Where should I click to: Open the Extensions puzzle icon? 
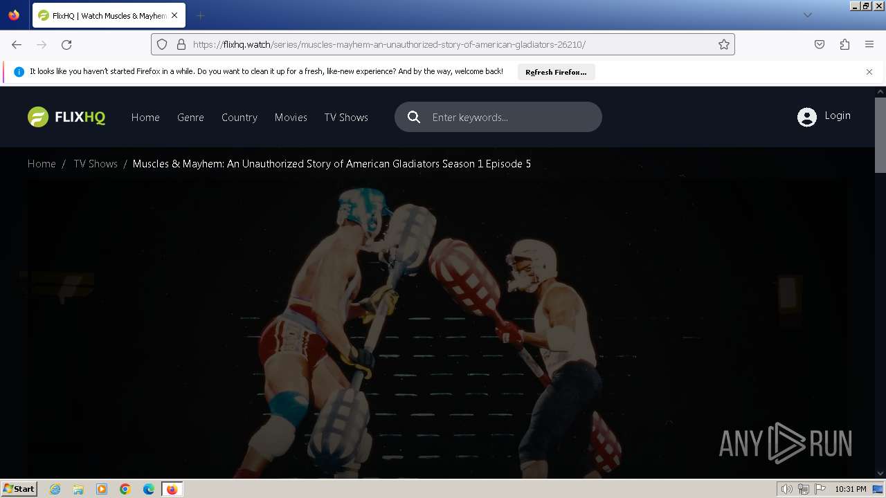pyautogui.click(x=844, y=44)
